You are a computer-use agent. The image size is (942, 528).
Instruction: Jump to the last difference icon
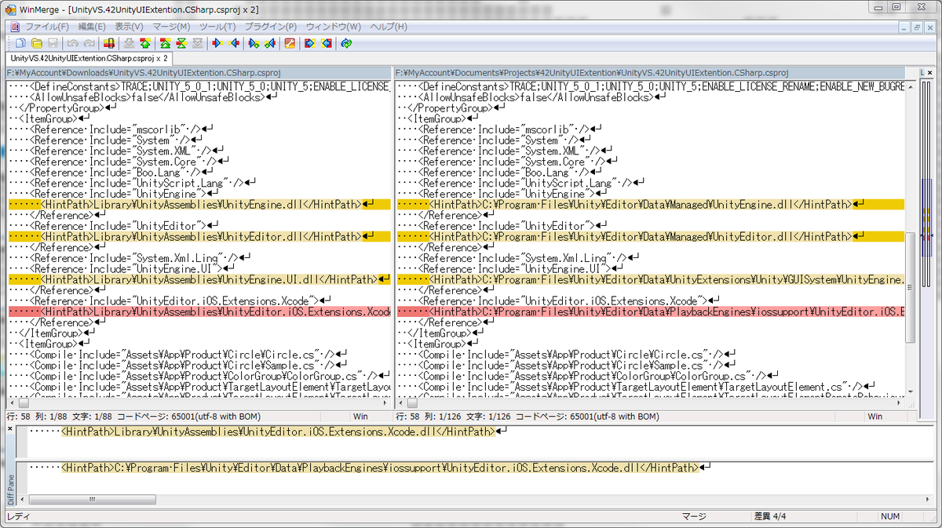pos(196,43)
